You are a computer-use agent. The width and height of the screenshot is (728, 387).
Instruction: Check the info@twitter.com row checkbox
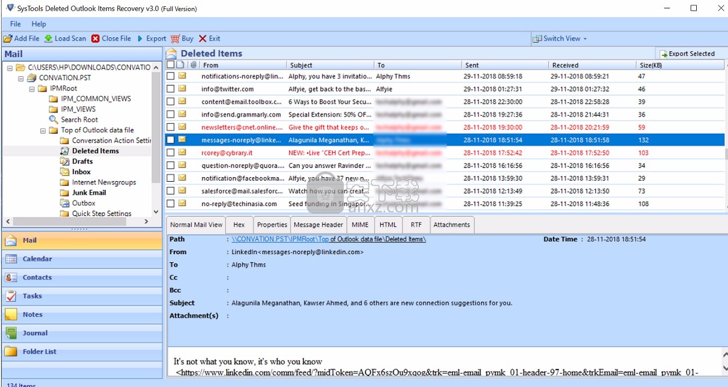pyautogui.click(x=170, y=89)
